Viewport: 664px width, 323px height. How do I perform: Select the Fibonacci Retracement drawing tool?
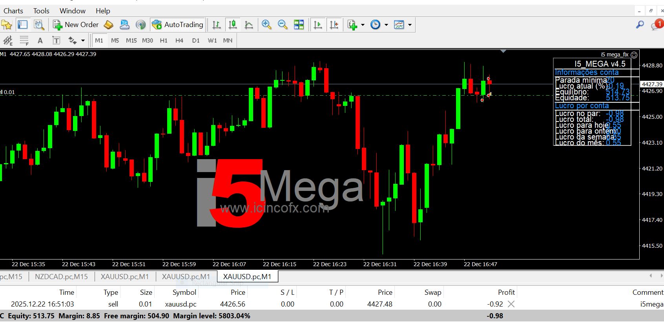click(24, 40)
